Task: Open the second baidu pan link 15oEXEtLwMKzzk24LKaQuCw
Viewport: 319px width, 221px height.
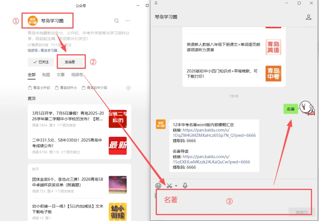Action: coord(211,159)
